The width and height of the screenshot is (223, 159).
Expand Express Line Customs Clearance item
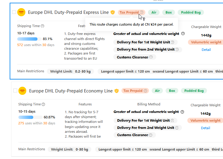[134, 57]
